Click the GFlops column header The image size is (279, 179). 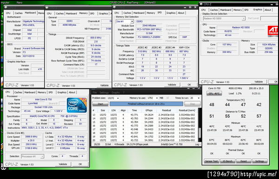[x=149, y=110]
